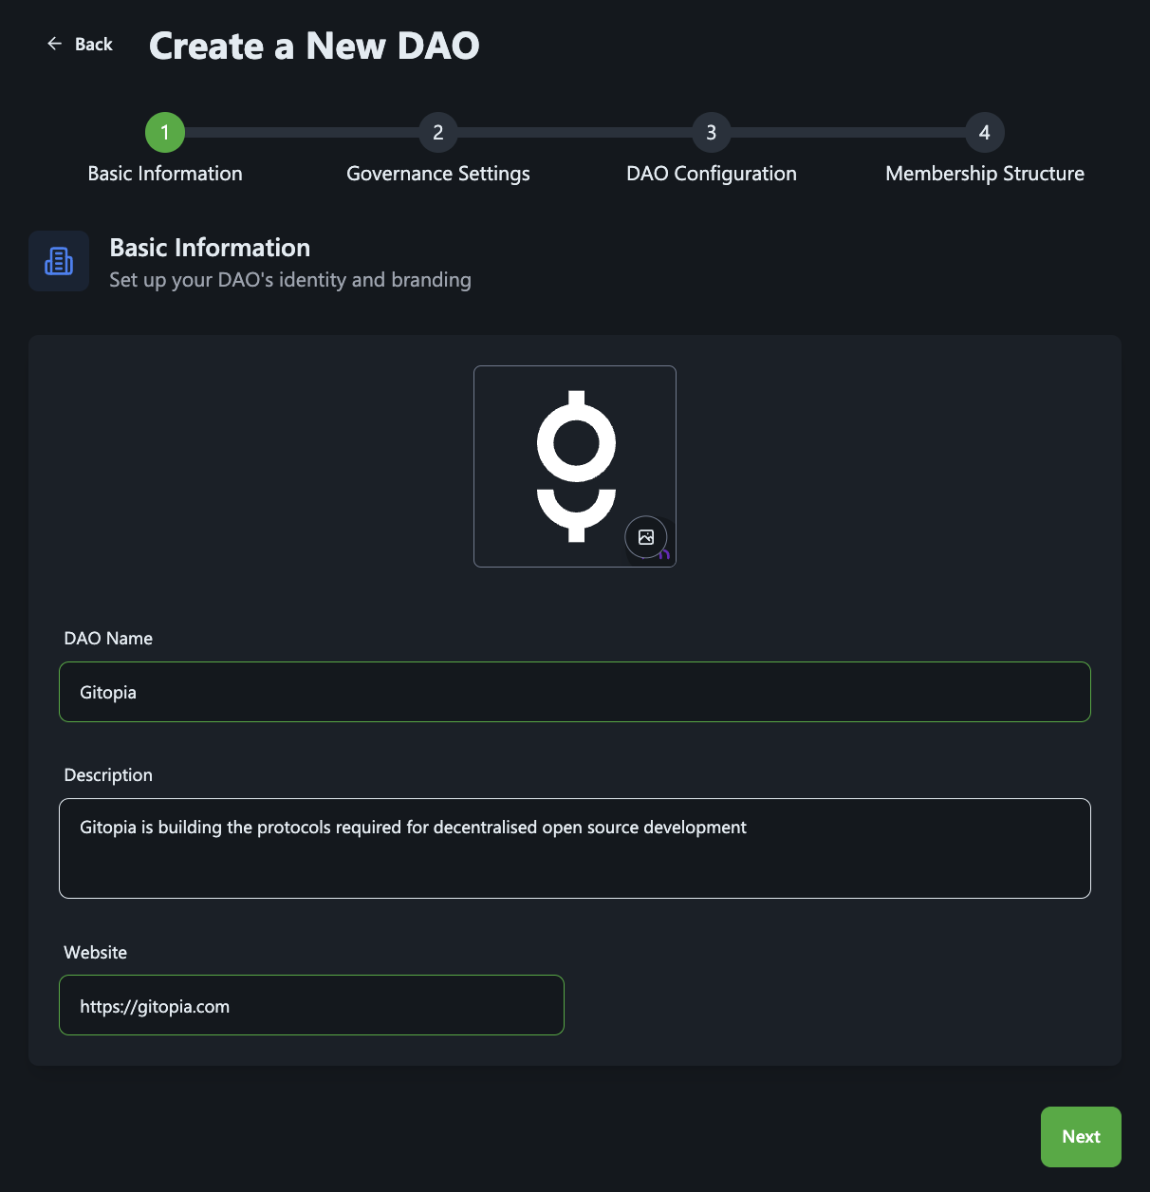Screen dimensions: 1150x1192
Task: Click the 'DAO Name' field label
Action: (x=108, y=639)
